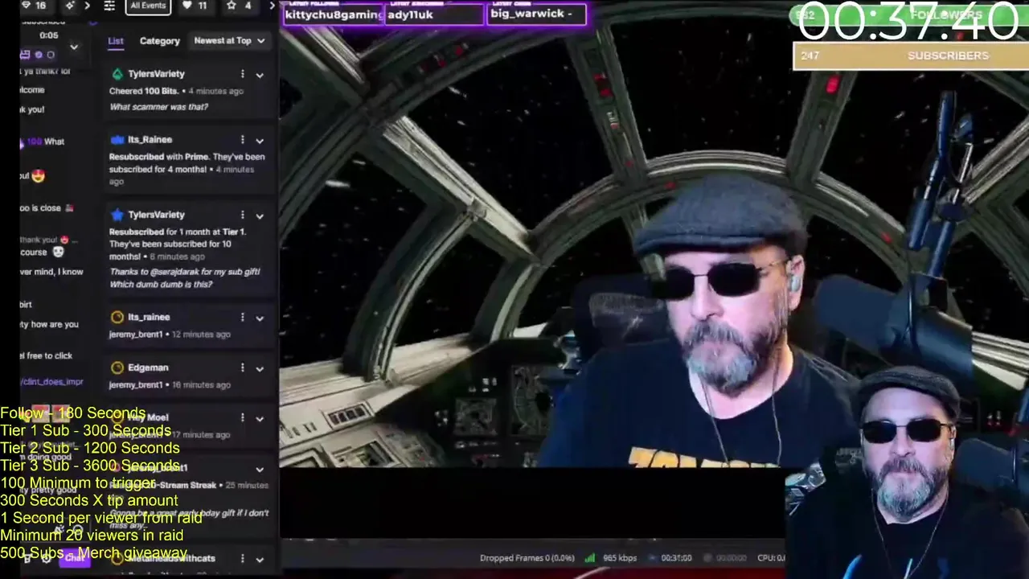Click the Its_Rainee name on the Prime event
1029x579 pixels.
coord(150,140)
